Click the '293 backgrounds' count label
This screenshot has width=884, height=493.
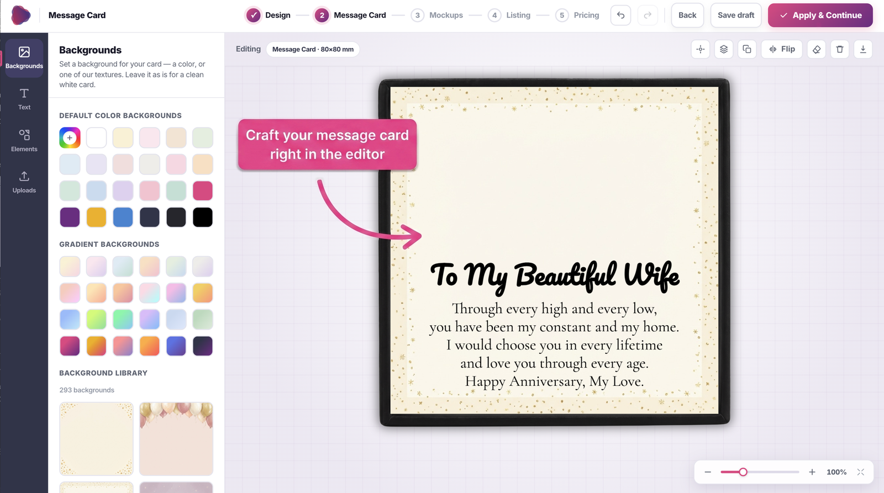87,390
